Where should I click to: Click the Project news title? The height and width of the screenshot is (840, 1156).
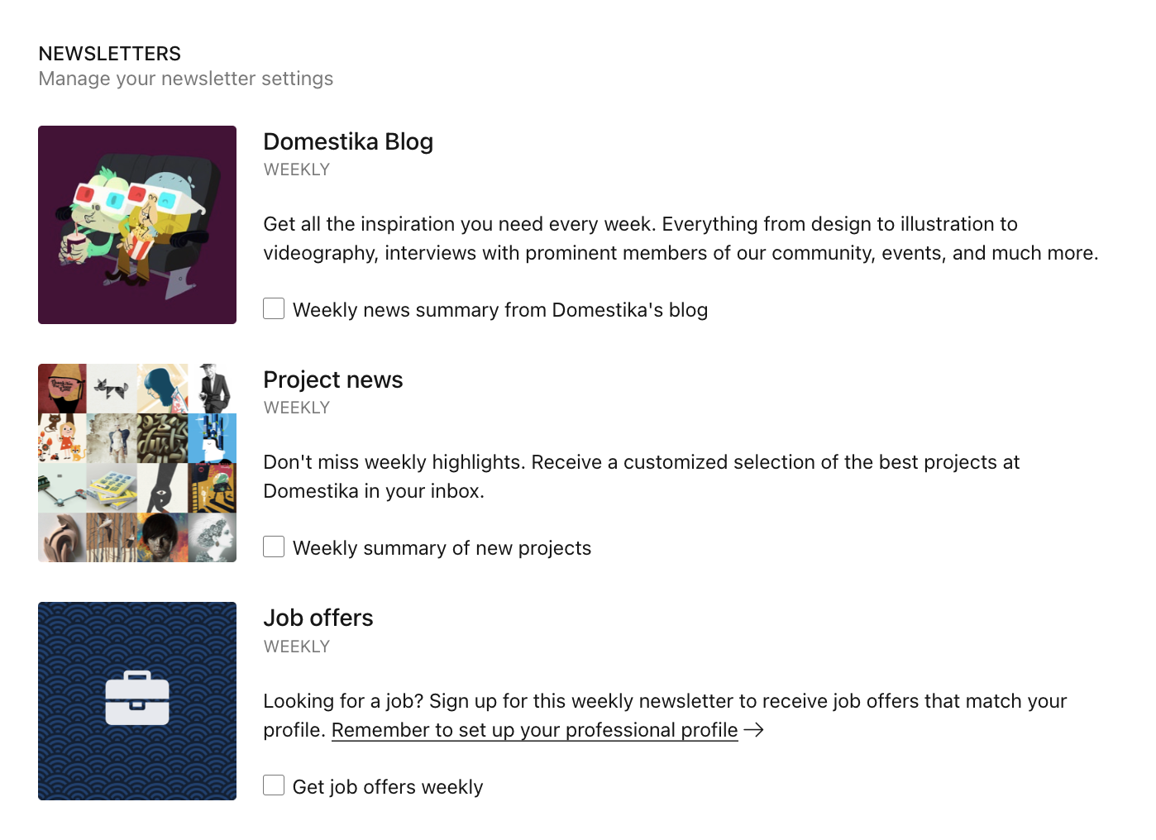click(x=333, y=379)
